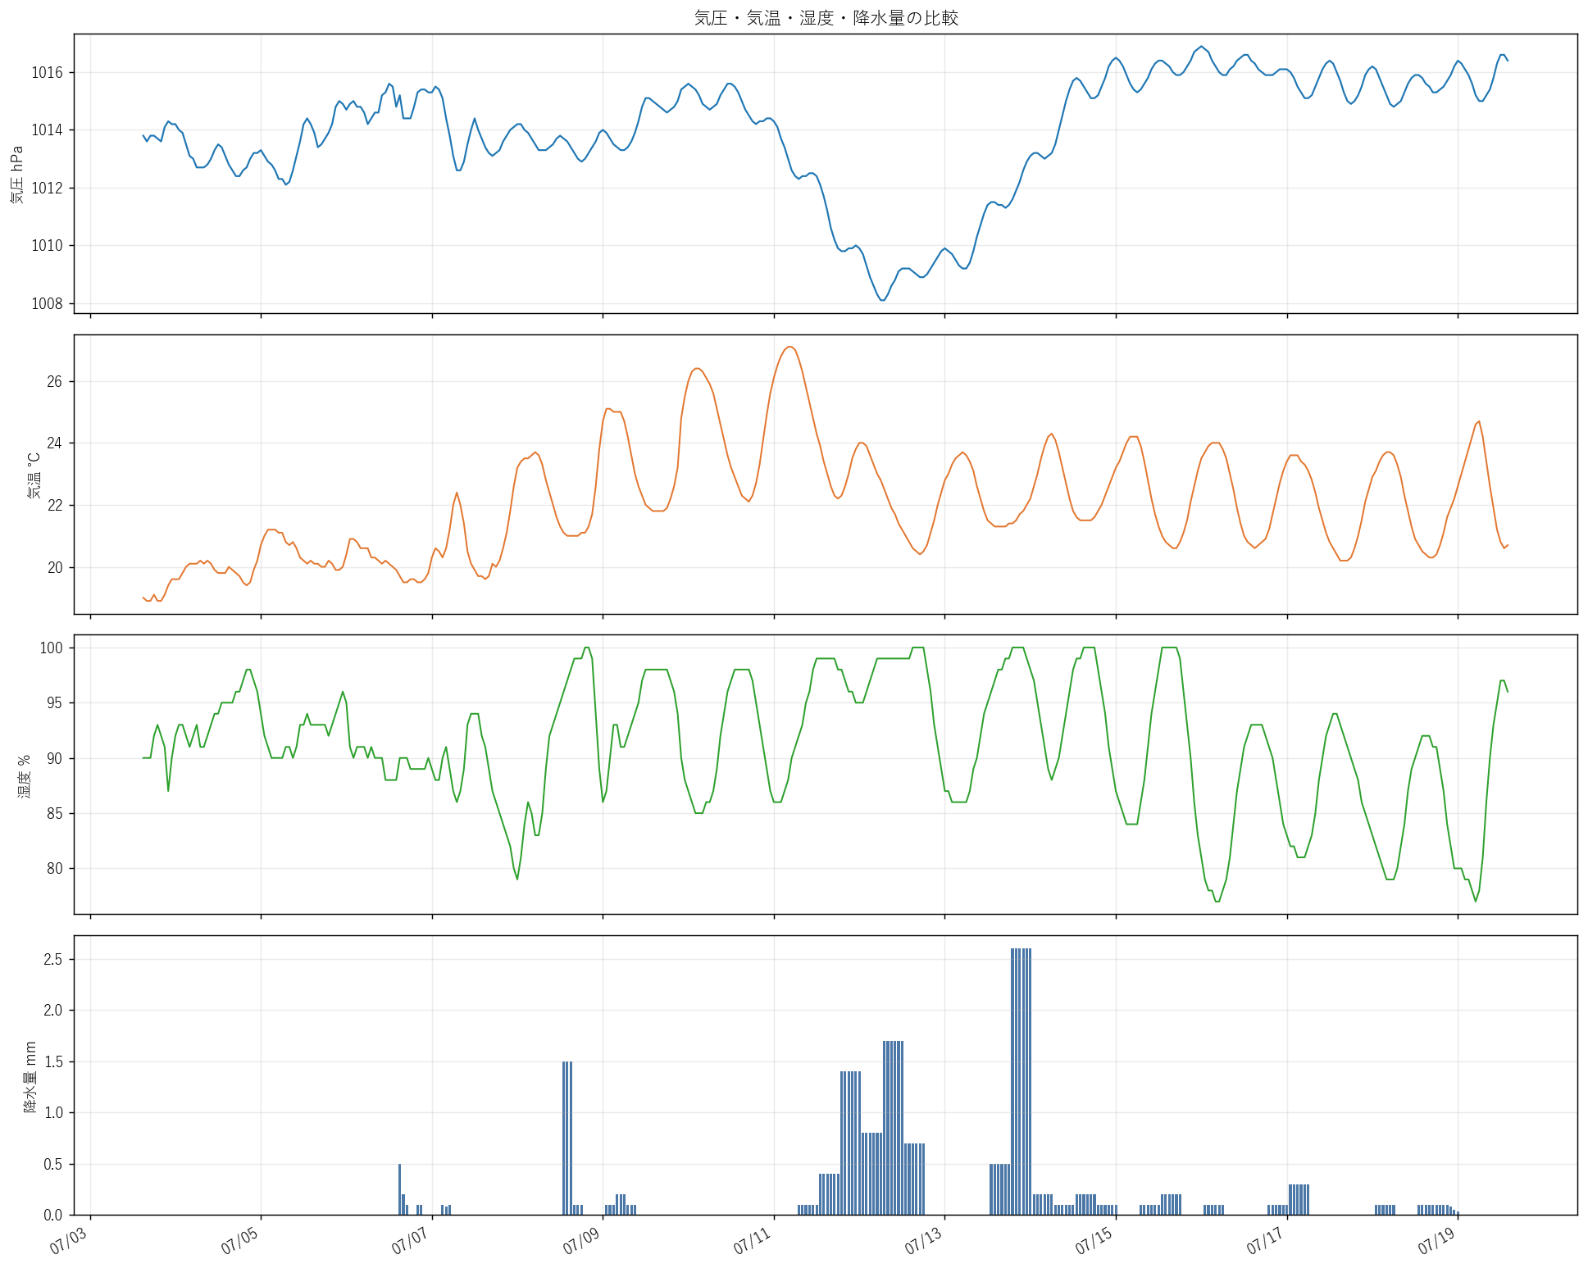
Task: Click the chart title 気圧・気温・湿度・降水量の比較
Action: tap(826, 18)
